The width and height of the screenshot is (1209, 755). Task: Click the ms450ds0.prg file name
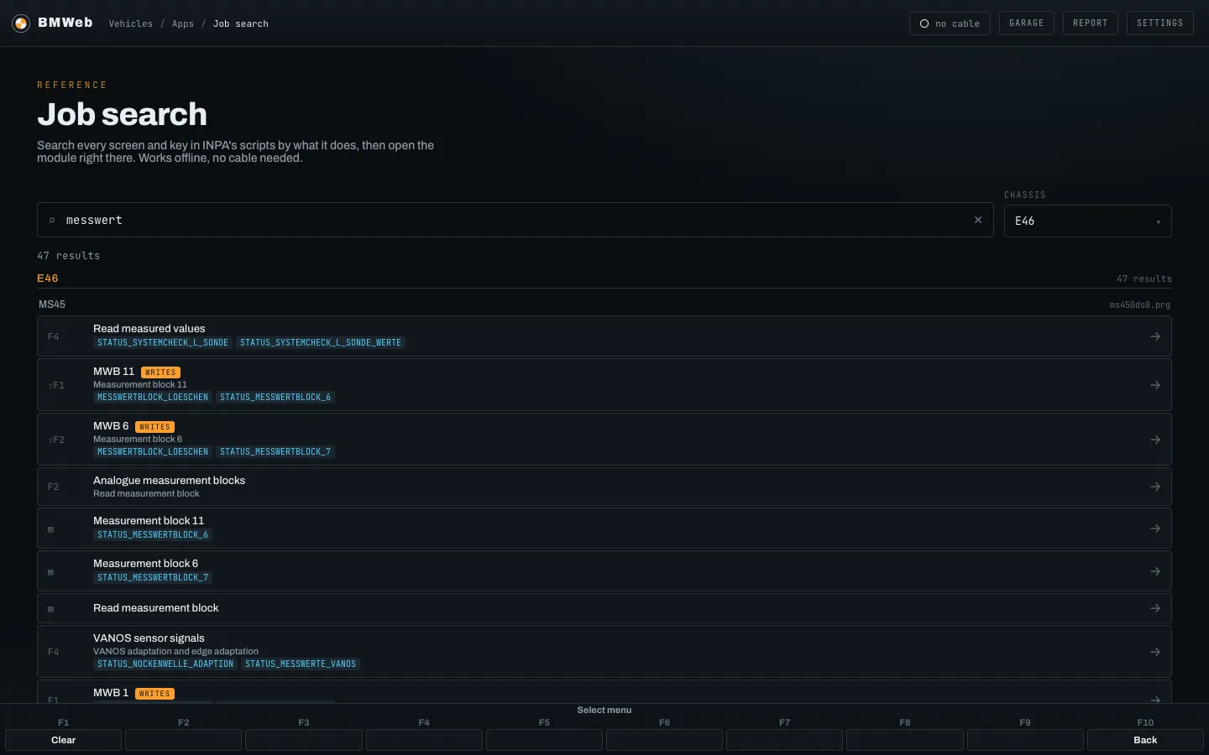[1139, 305]
